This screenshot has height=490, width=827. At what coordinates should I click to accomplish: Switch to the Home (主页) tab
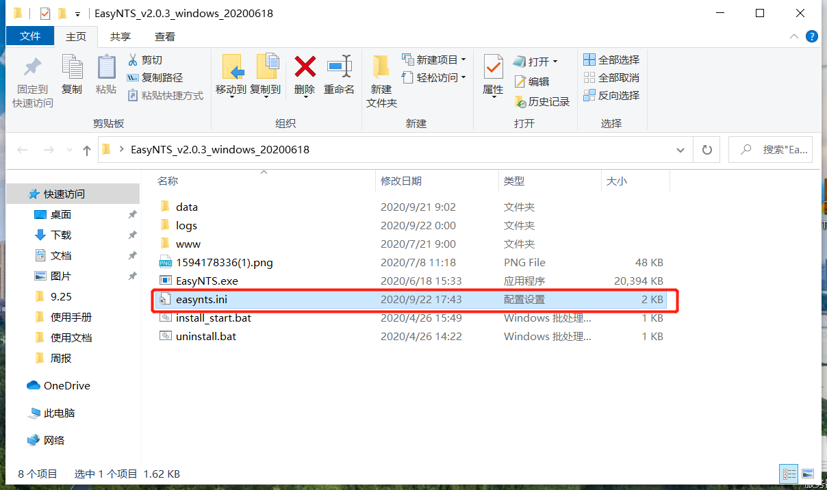[x=76, y=37]
